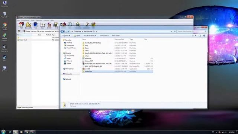This screenshot has width=238, height=134.
Task: Click Explorer Help question mark icon
Action: coord(204,36)
